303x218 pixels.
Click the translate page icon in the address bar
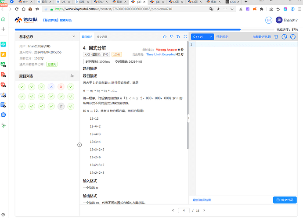tap(211, 9)
